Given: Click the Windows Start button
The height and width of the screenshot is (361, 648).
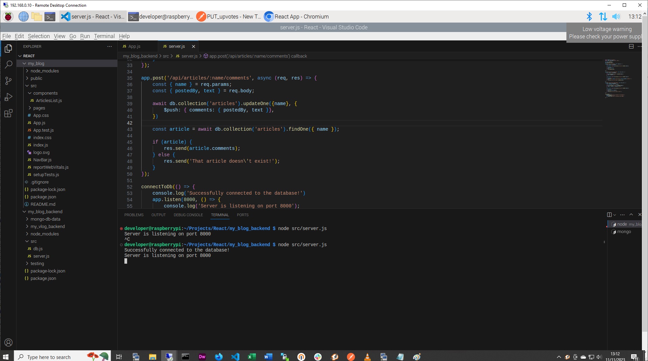Looking at the screenshot, I should (6, 357).
